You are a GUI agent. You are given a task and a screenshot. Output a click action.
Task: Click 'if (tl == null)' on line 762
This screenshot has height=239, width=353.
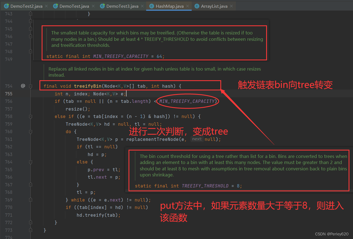pyautogui.click(x=97, y=147)
